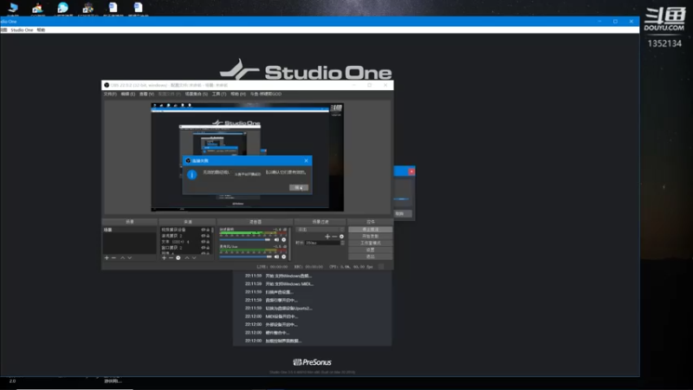Click the 退出 exit button in OBS
Image resolution: width=693 pixels, height=390 pixels.
pos(371,257)
